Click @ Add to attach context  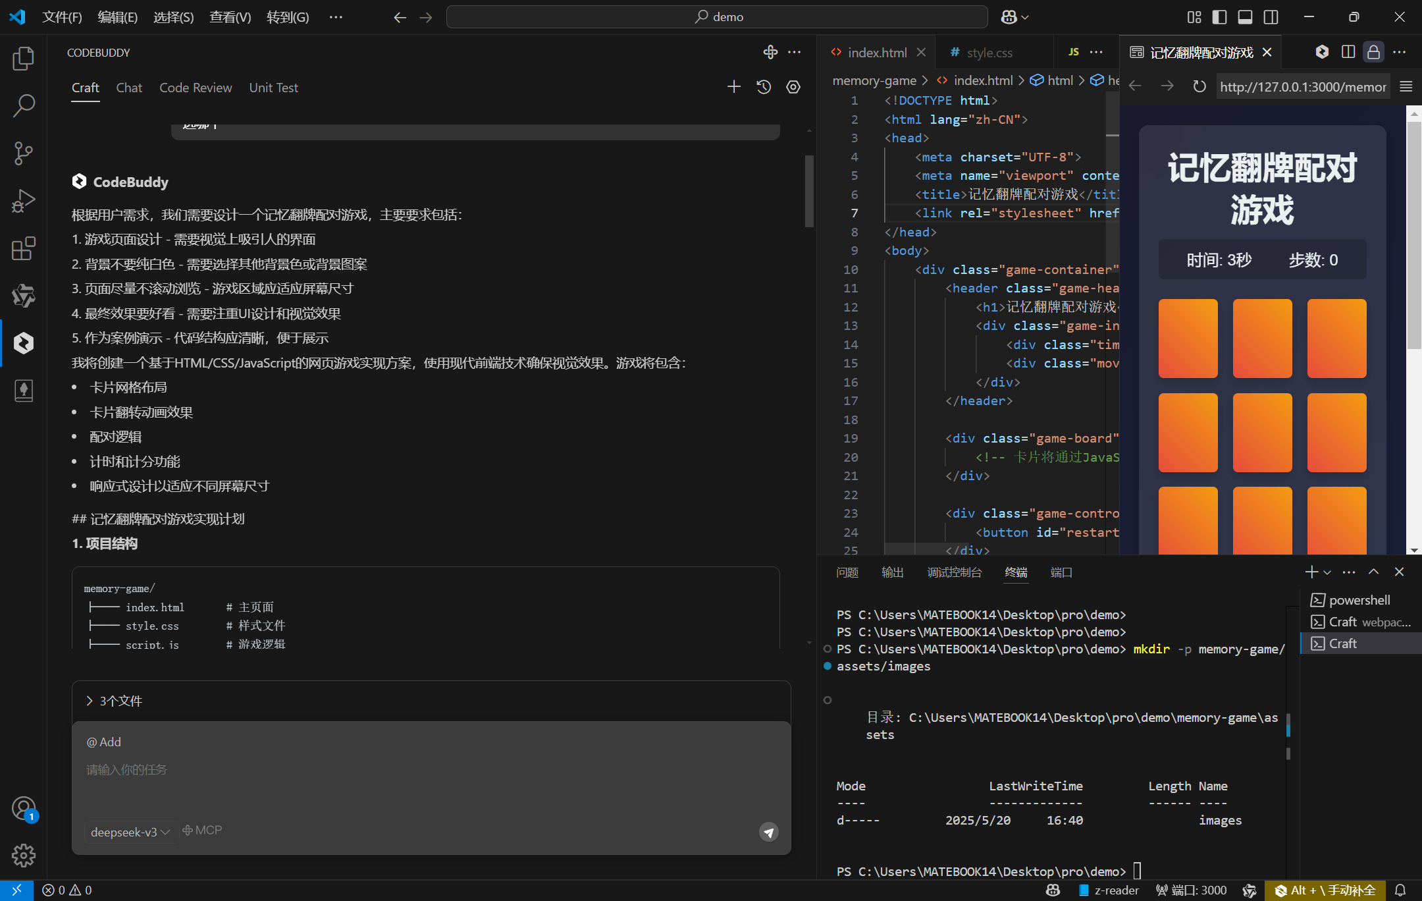(x=104, y=742)
